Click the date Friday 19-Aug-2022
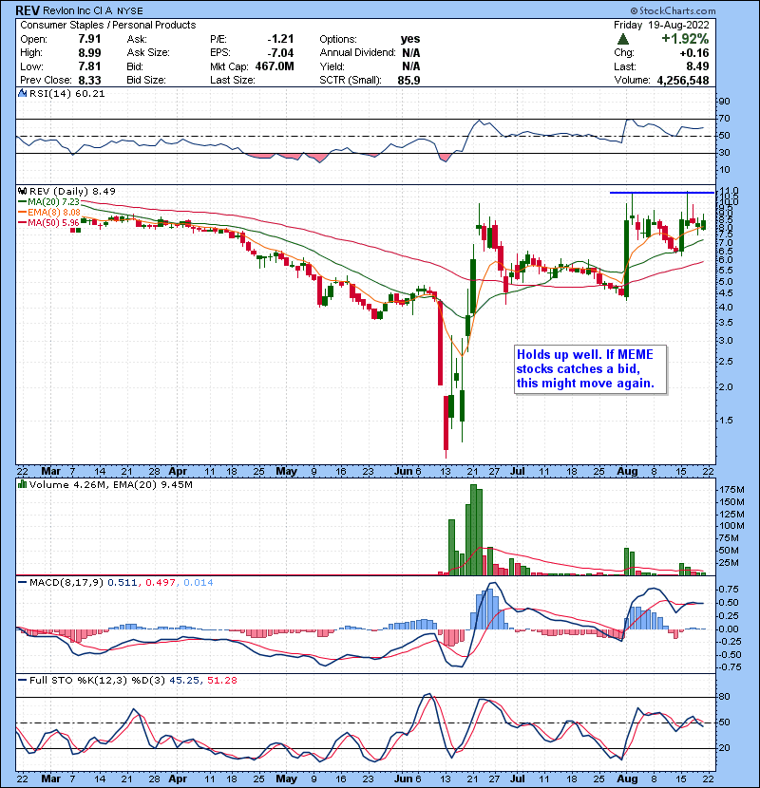Screen dimensions: 760x788 pos(661,25)
